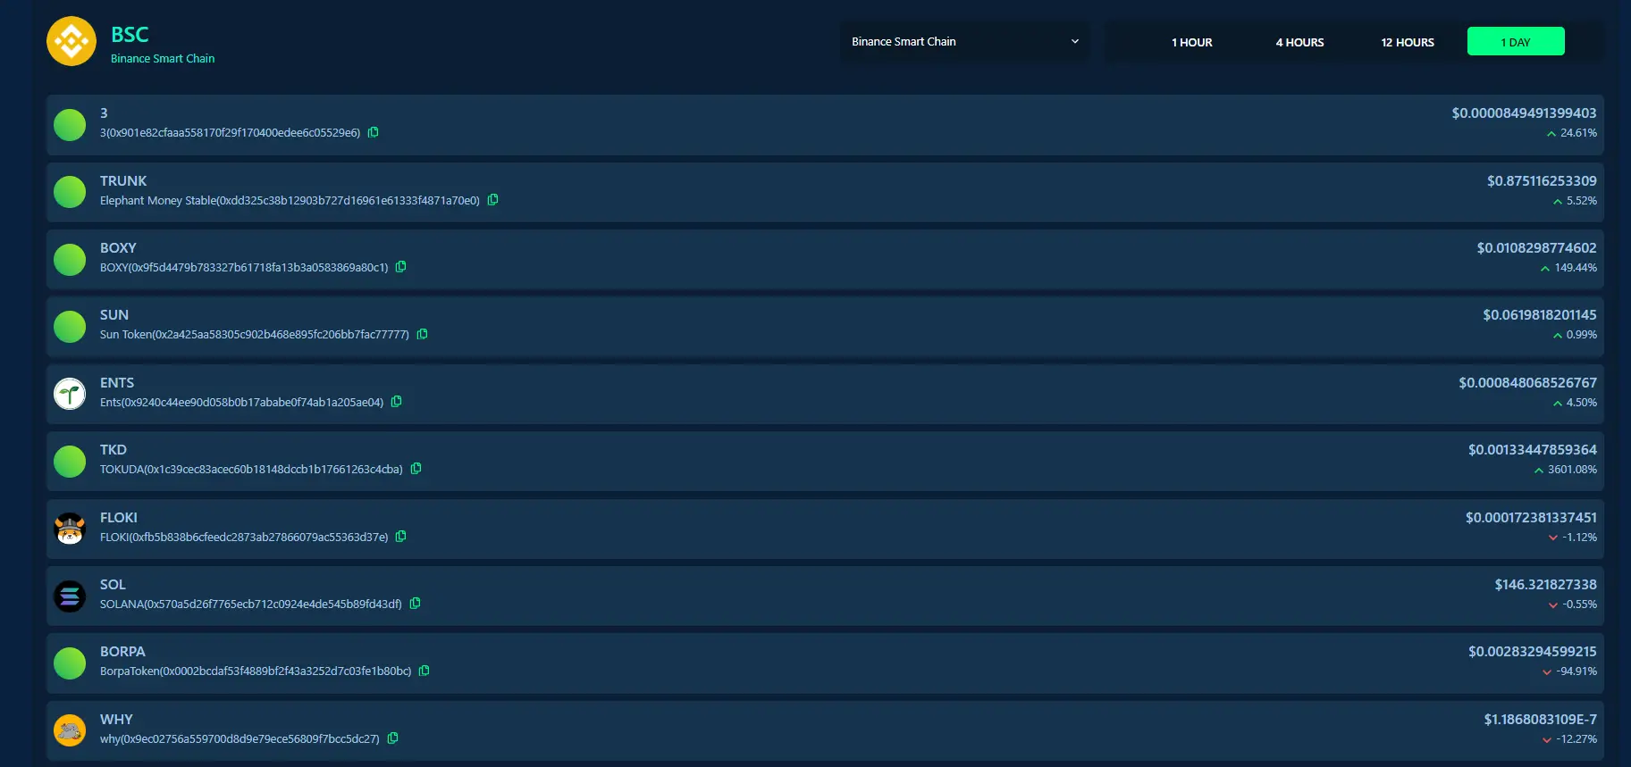This screenshot has height=767, width=1631.
Task: Click the WHY token logo
Action: [x=70, y=730]
